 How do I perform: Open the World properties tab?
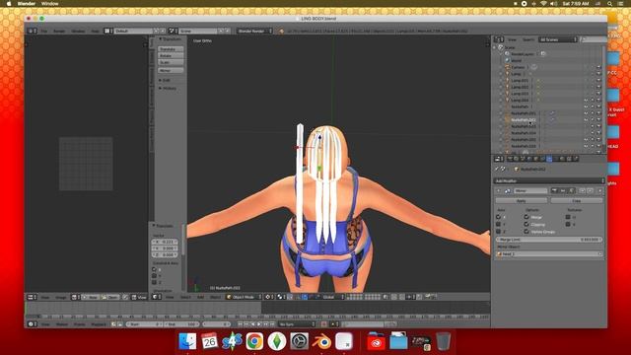[528, 159]
